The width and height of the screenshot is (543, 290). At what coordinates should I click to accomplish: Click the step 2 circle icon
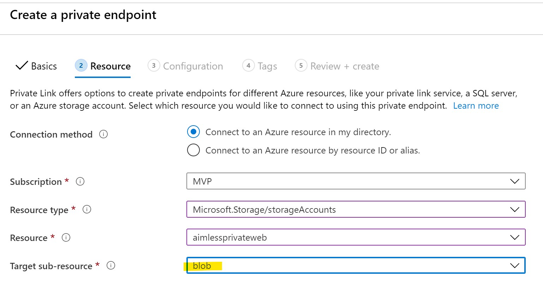click(x=81, y=65)
